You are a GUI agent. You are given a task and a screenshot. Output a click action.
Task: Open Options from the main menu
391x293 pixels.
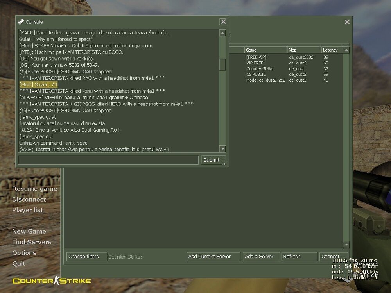pyautogui.click(x=24, y=253)
